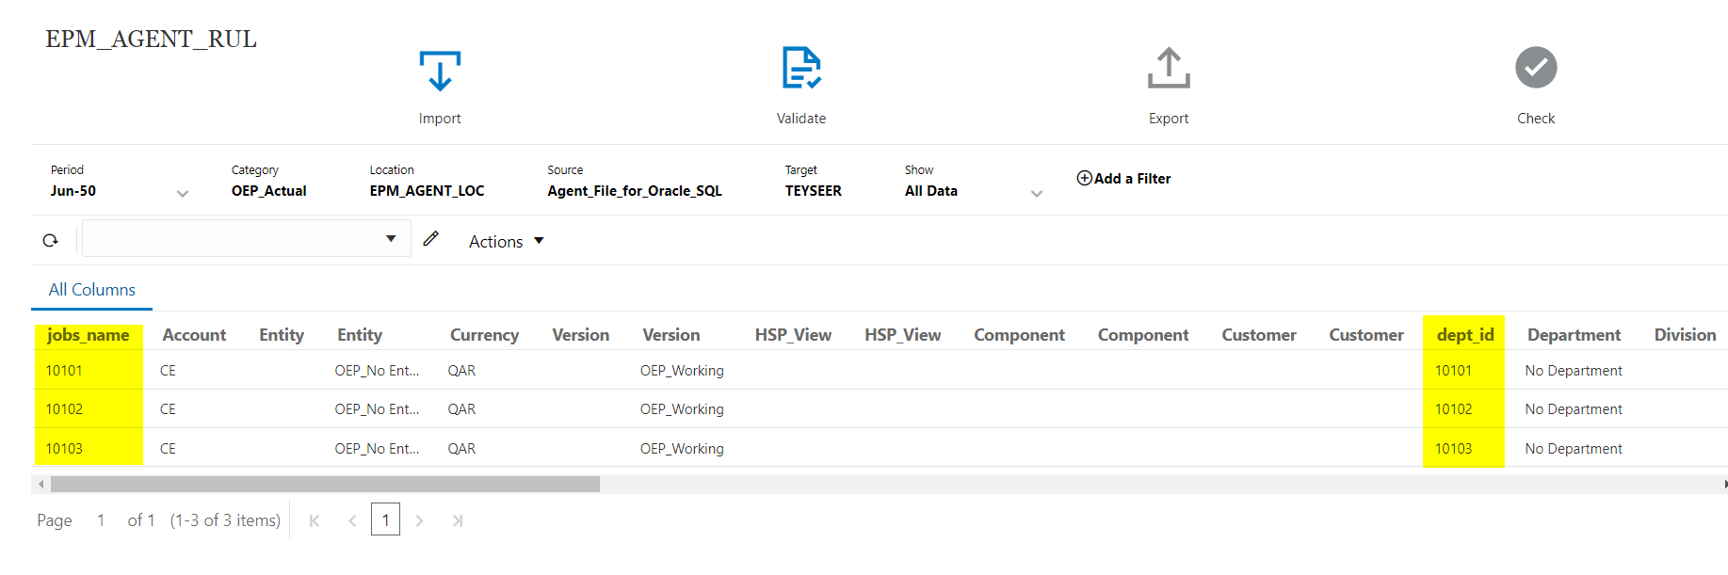1728x575 pixels.
Task: Open the Actions menu
Action: (x=507, y=242)
